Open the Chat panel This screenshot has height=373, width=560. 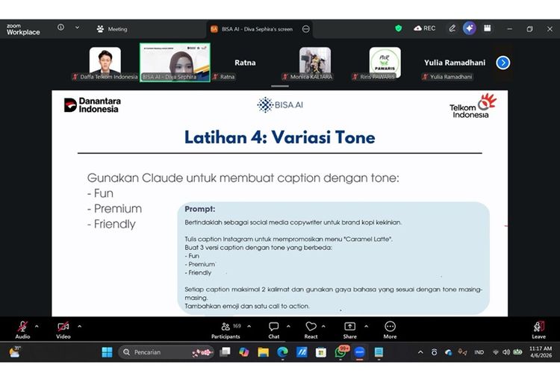click(x=273, y=328)
